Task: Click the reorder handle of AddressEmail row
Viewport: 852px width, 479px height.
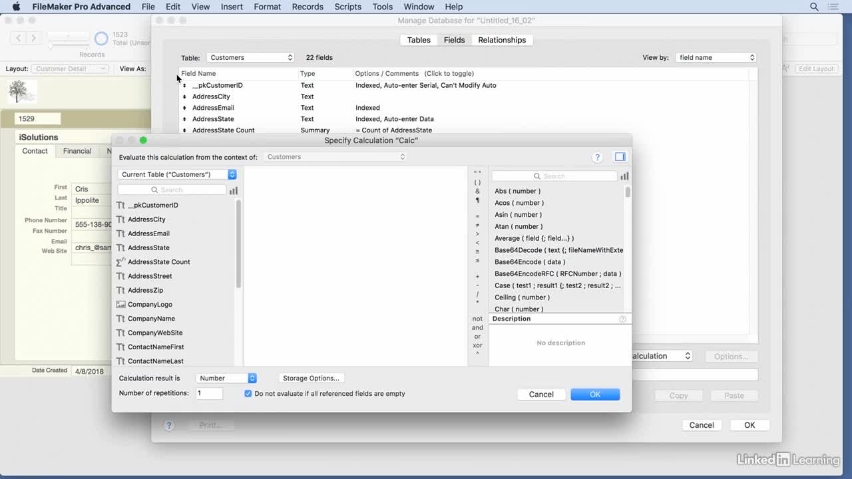Action: [185, 108]
